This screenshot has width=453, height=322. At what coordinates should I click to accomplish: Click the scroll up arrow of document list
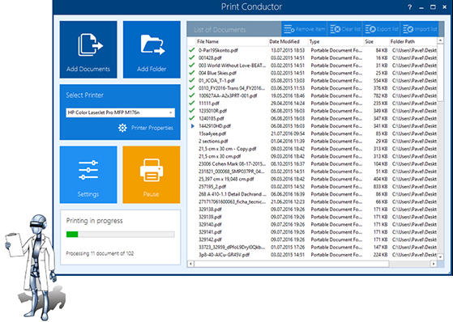(440, 40)
